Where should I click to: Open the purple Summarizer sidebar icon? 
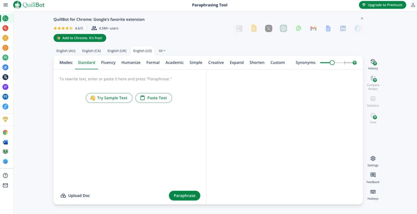pyautogui.click(x=5, y=87)
